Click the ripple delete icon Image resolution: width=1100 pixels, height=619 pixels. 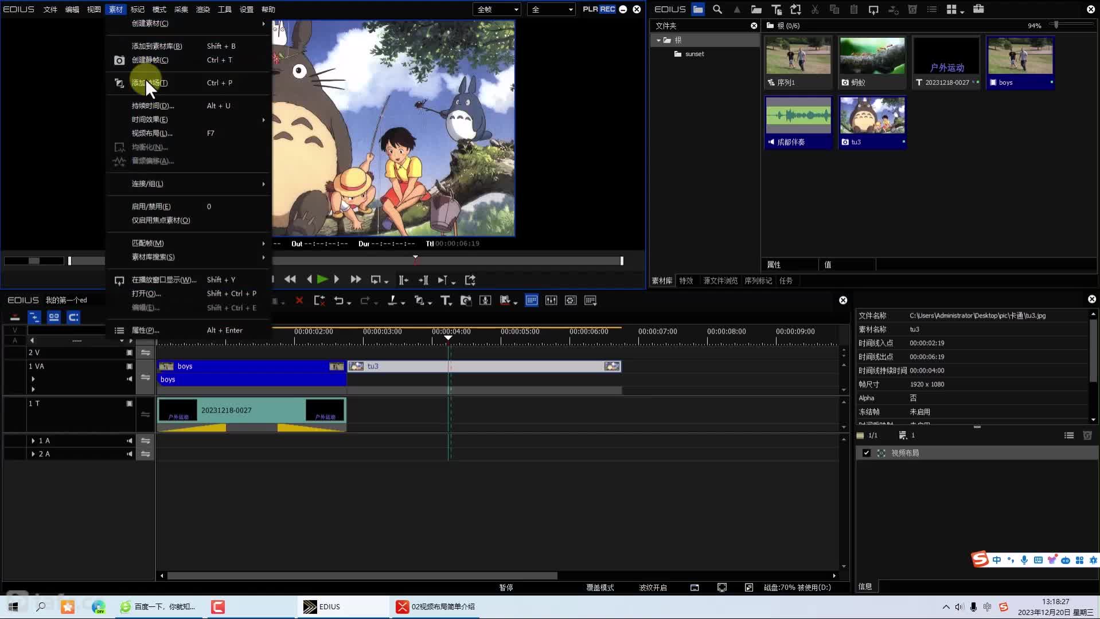tap(319, 300)
